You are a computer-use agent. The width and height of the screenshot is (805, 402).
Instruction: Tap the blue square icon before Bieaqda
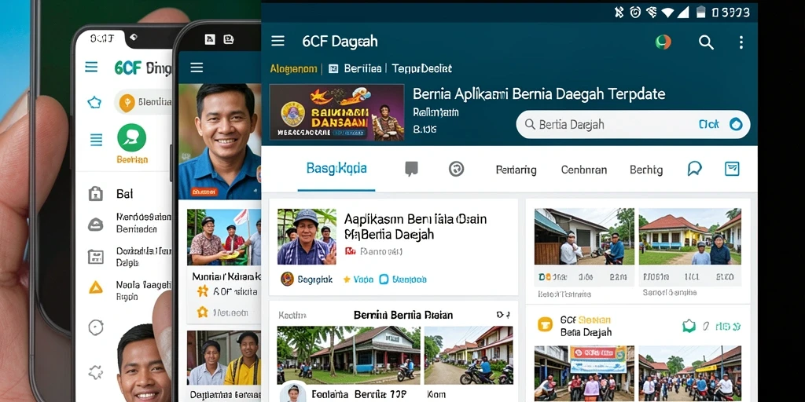(384, 280)
